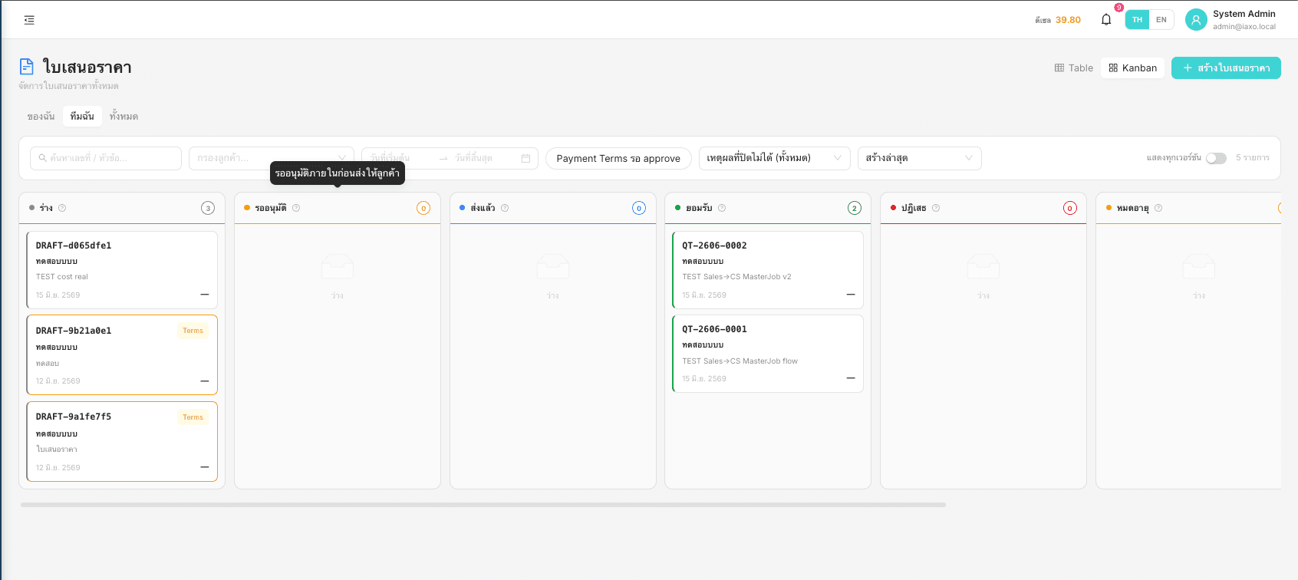Viewport: 1298px width, 580px height.
Task: Click the red count badge in ปฏิเสธ column
Action: point(1070,208)
